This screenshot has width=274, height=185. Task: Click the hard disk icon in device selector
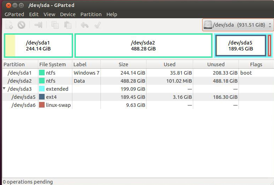pyautogui.click(x=208, y=25)
